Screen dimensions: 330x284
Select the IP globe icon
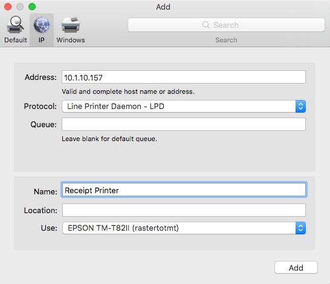click(42, 25)
